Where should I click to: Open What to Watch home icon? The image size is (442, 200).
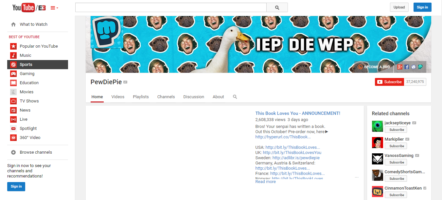click(13, 24)
